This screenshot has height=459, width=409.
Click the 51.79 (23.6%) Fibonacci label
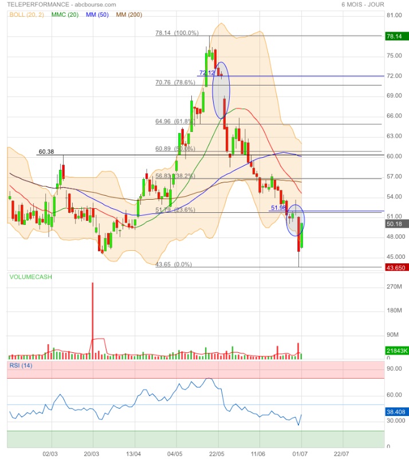point(175,209)
